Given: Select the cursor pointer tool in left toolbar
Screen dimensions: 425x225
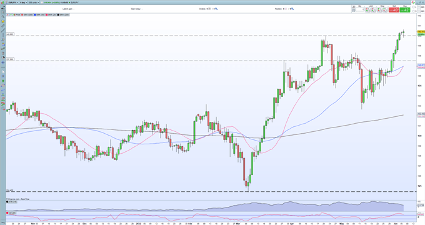Looking at the screenshot, I should coord(3,12).
